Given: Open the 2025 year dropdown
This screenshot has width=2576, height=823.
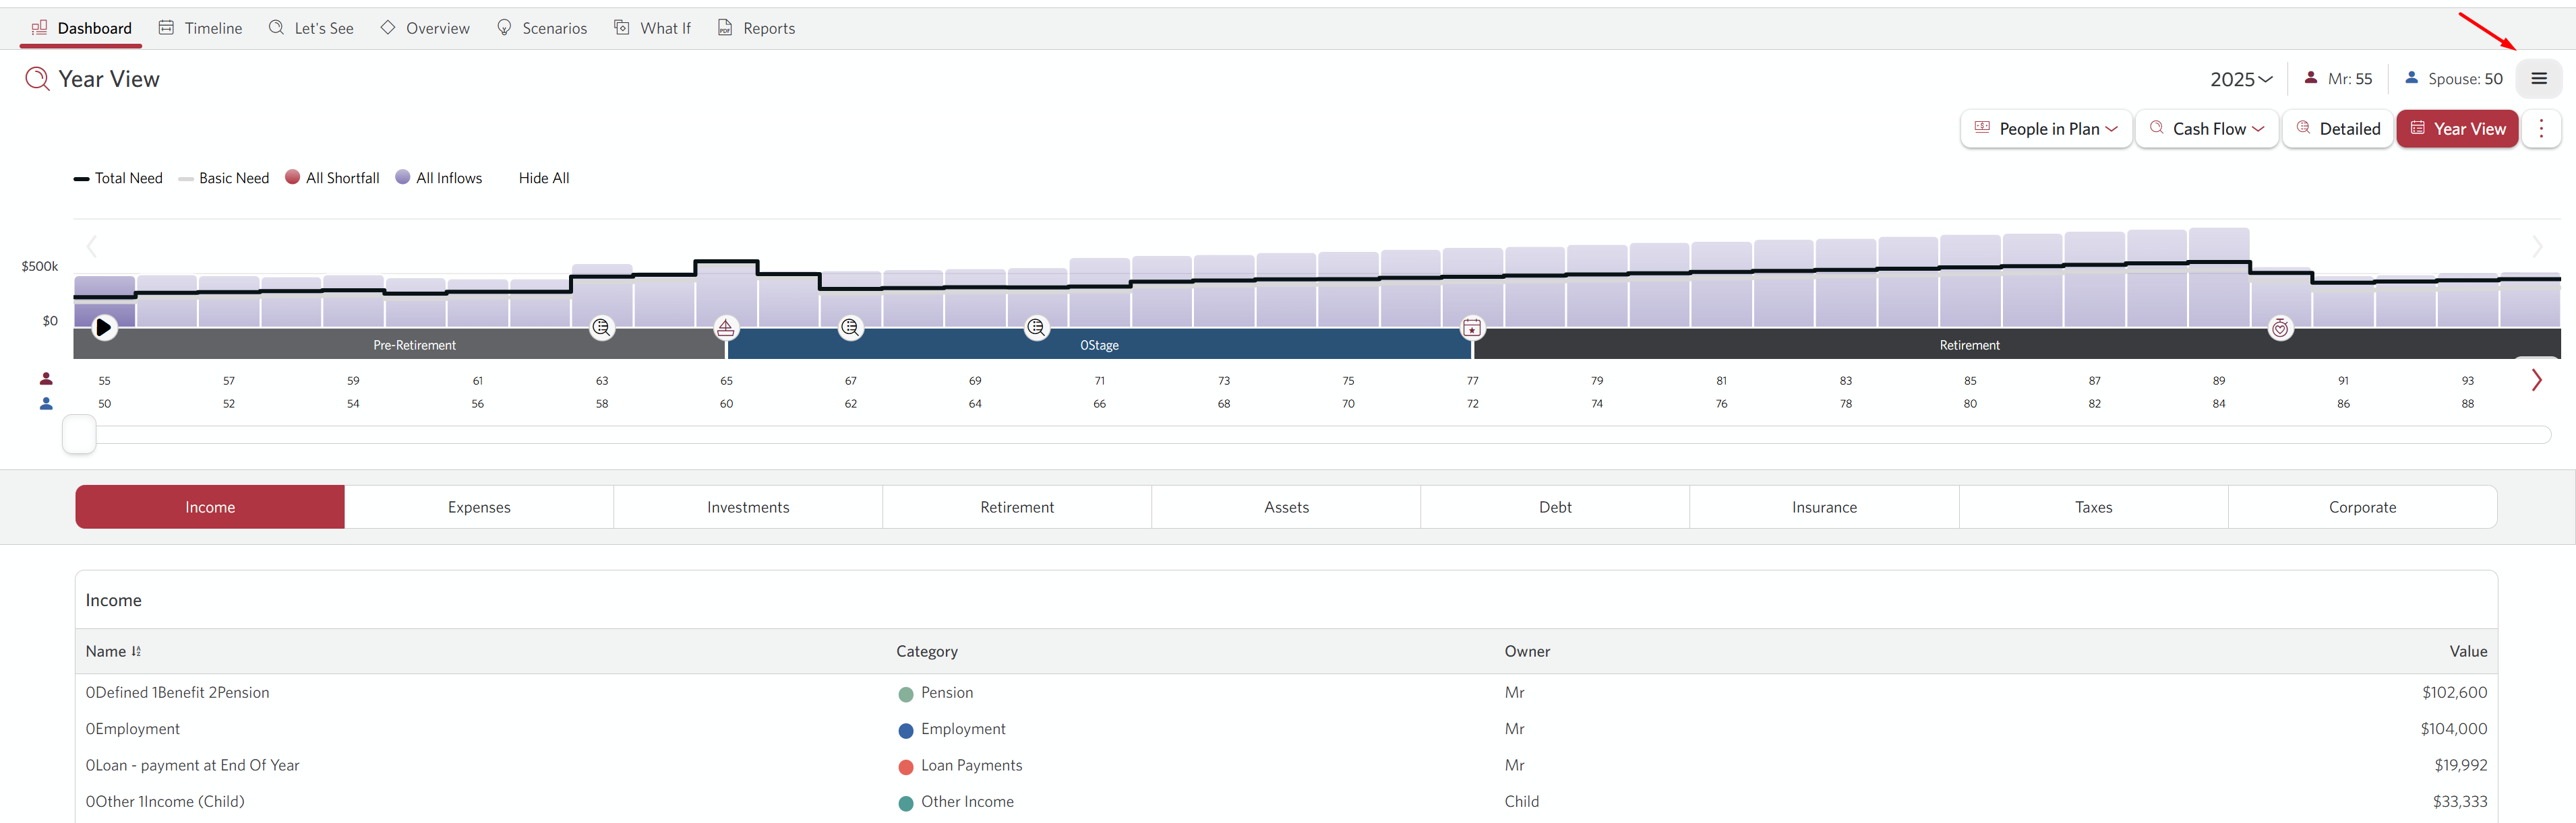Looking at the screenshot, I should (2240, 79).
